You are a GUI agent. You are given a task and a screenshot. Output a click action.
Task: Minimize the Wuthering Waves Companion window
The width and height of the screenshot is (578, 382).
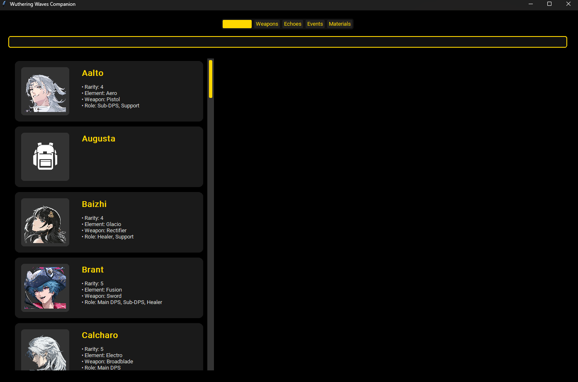[530, 4]
